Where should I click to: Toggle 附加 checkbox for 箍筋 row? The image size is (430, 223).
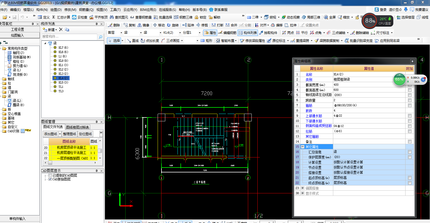(x=410, y=105)
